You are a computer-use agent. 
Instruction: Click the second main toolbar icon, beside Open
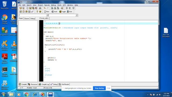(x=23, y=8)
